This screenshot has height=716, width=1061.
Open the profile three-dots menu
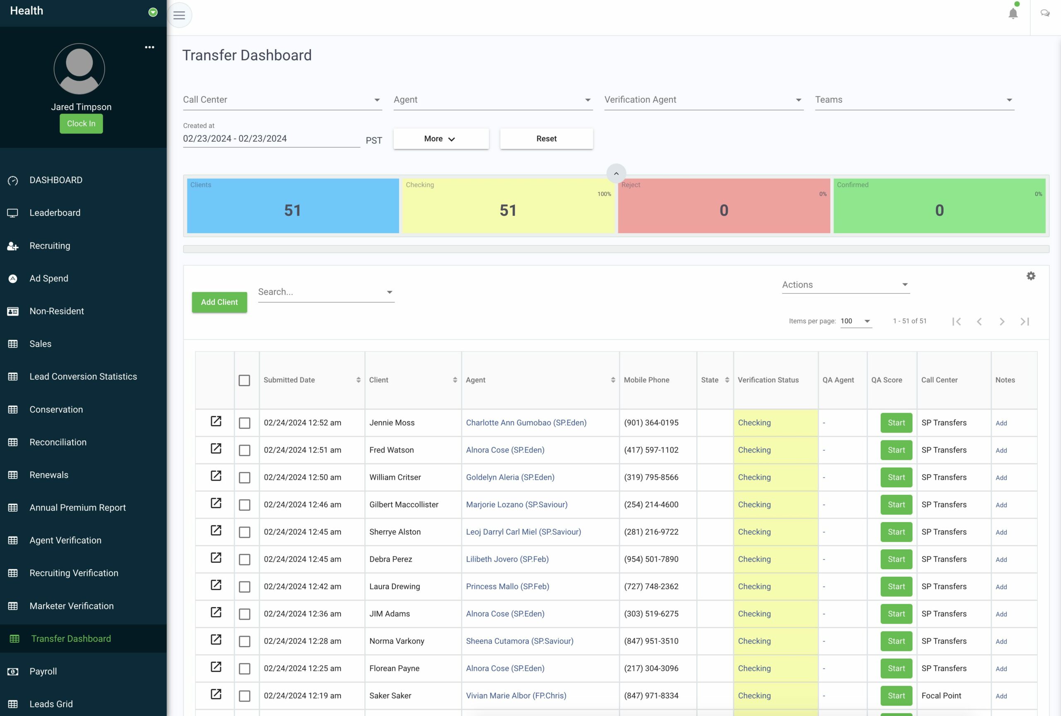(149, 47)
